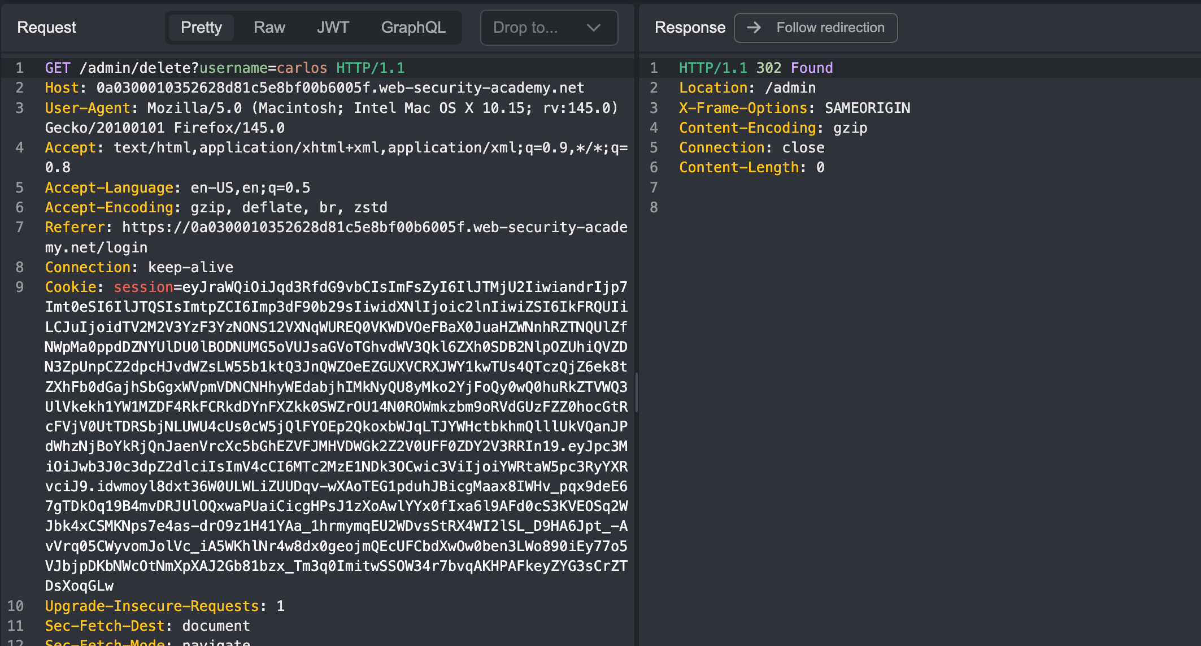Click the Follow redirection button
1201x646 pixels.
[x=816, y=28]
